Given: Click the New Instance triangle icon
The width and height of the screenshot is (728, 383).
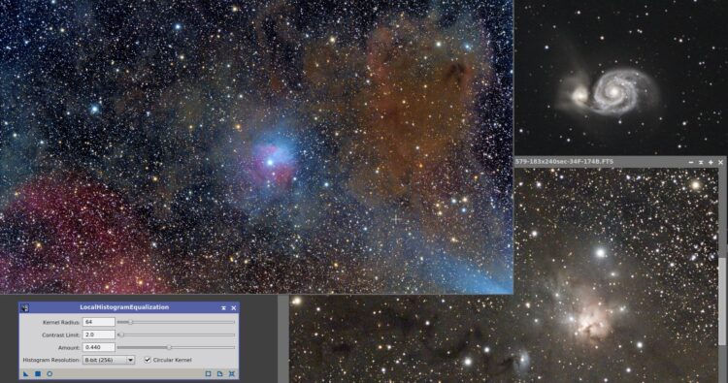Looking at the screenshot, I should [26, 373].
